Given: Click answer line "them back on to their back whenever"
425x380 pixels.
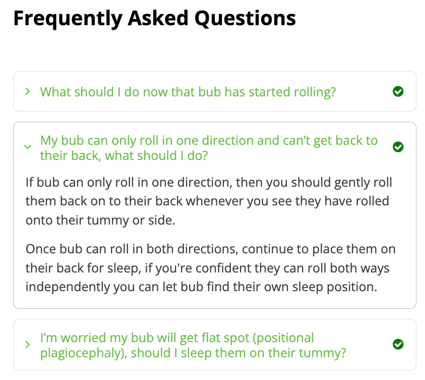Looking at the screenshot, I should 207,201.
